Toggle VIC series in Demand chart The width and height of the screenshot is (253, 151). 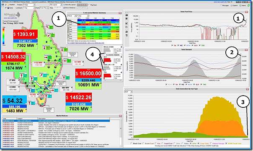(180, 84)
